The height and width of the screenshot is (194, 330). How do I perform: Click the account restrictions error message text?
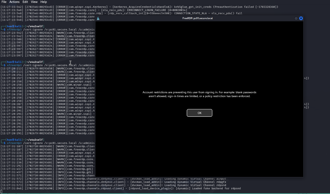199,94
